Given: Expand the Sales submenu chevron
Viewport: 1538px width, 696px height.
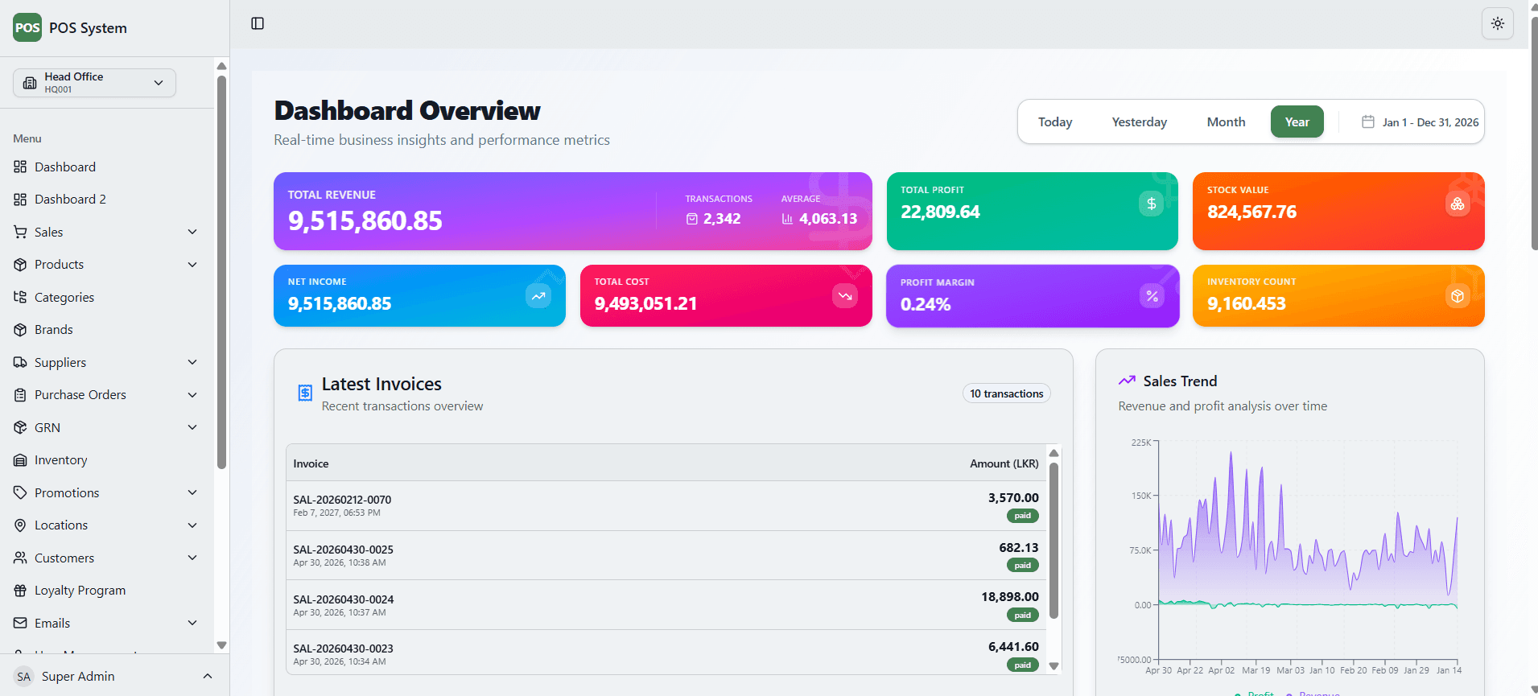Looking at the screenshot, I should (x=192, y=232).
